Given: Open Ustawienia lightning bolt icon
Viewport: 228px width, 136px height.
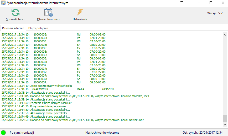Looking at the screenshot, I should click(x=80, y=12).
